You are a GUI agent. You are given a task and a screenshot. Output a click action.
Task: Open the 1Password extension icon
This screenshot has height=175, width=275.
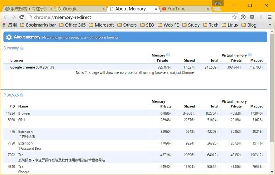[243, 17]
